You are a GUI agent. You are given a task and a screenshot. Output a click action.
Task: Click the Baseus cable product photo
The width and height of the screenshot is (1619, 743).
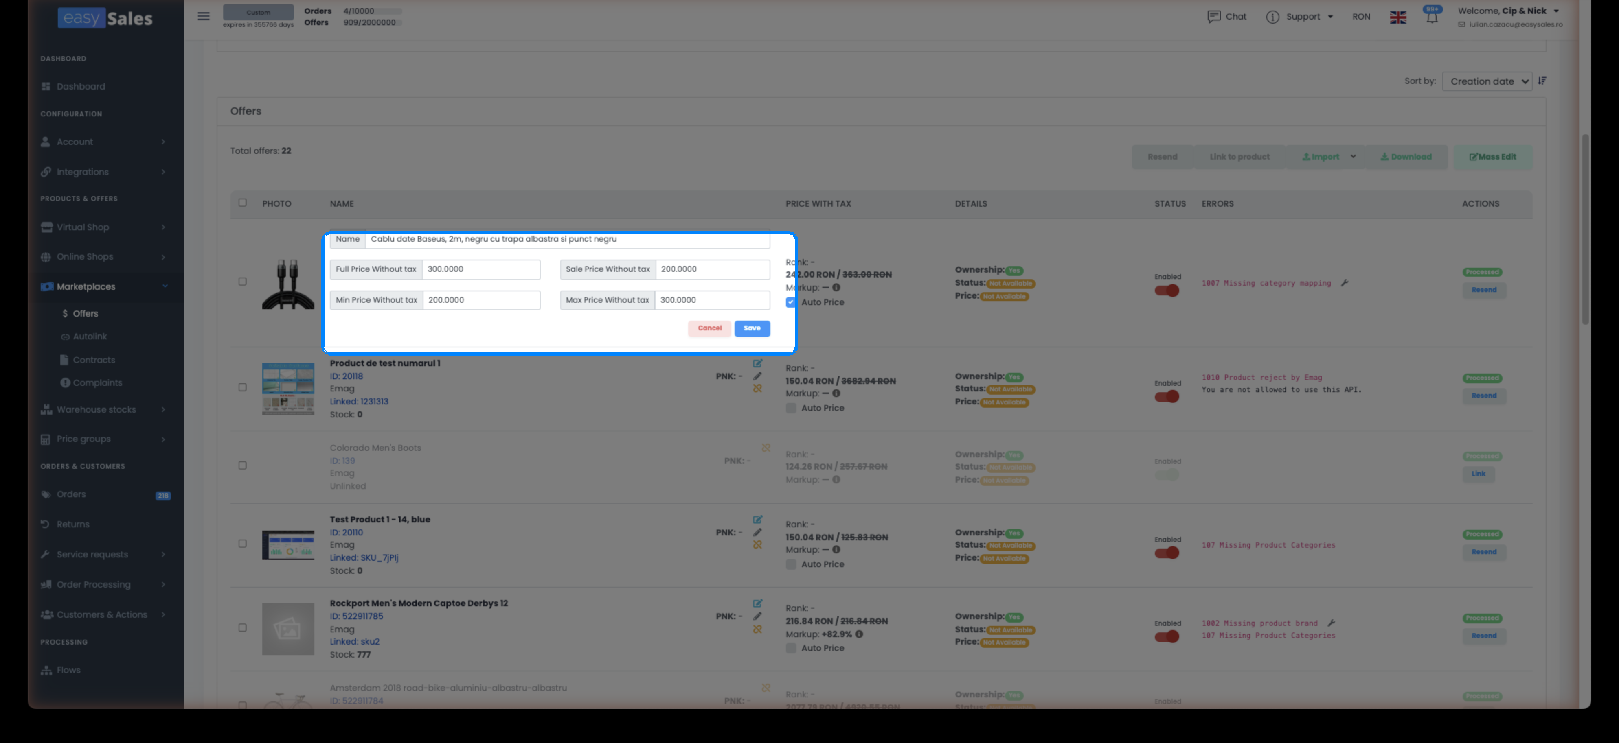pos(288,284)
